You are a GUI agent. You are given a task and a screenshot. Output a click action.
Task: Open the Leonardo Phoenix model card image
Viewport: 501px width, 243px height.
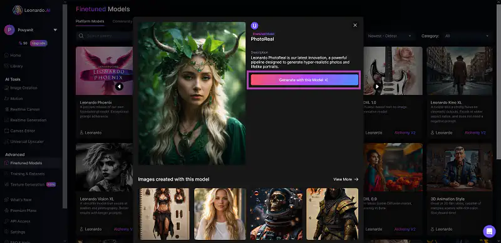104,71
